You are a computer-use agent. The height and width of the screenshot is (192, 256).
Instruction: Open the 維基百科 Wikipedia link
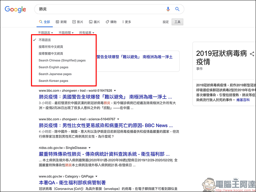click(244, 100)
